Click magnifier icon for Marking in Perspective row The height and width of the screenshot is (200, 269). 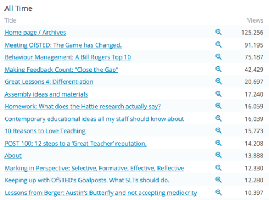(219, 168)
